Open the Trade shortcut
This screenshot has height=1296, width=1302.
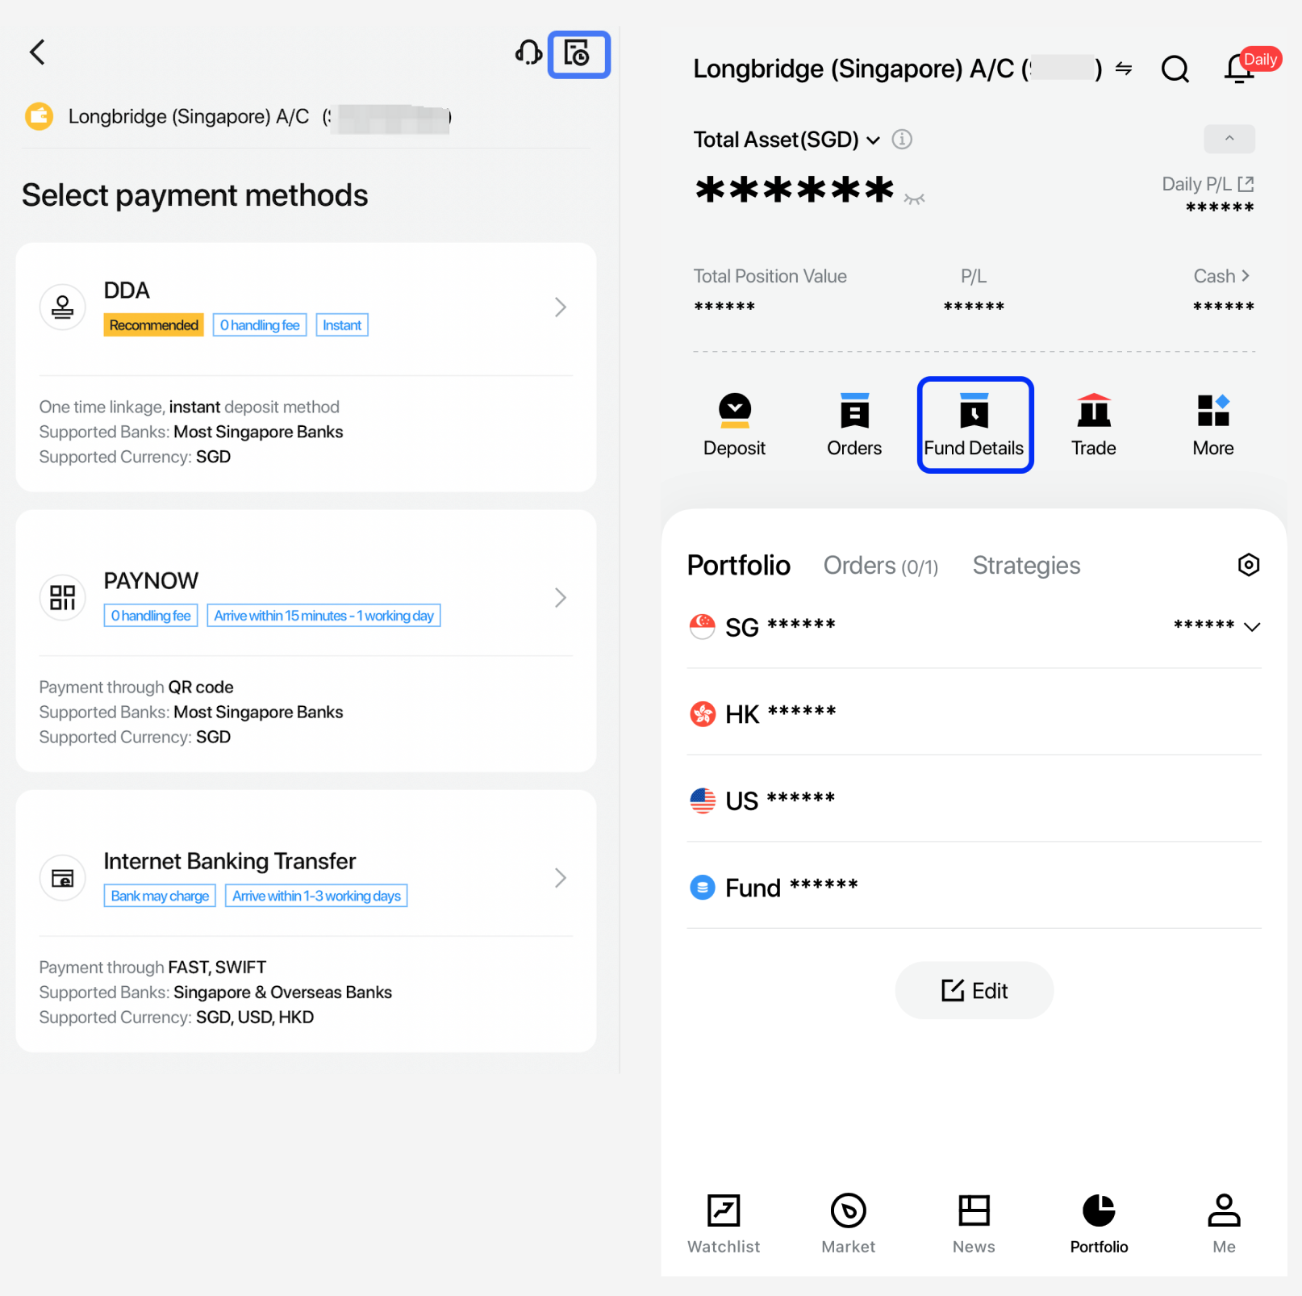[1094, 425]
